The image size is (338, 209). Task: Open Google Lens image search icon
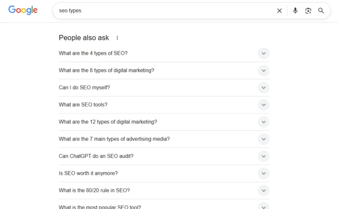pyautogui.click(x=308, y=11)
